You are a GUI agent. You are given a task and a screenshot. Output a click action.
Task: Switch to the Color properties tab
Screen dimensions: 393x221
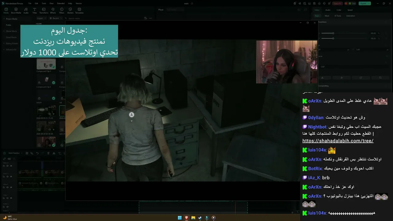coord(339,10)
